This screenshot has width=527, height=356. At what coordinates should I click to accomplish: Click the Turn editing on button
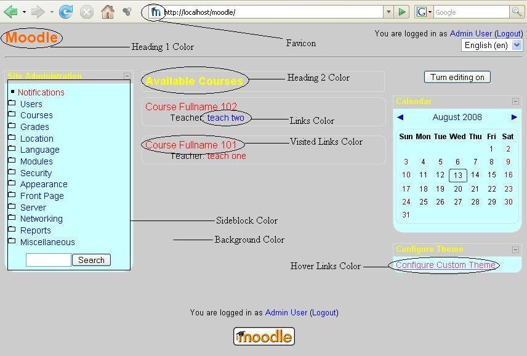click(x=457, y=77)
